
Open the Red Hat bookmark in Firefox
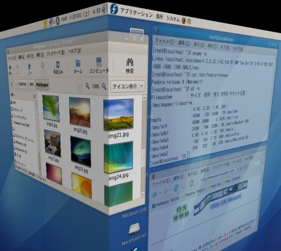[214, 186]
